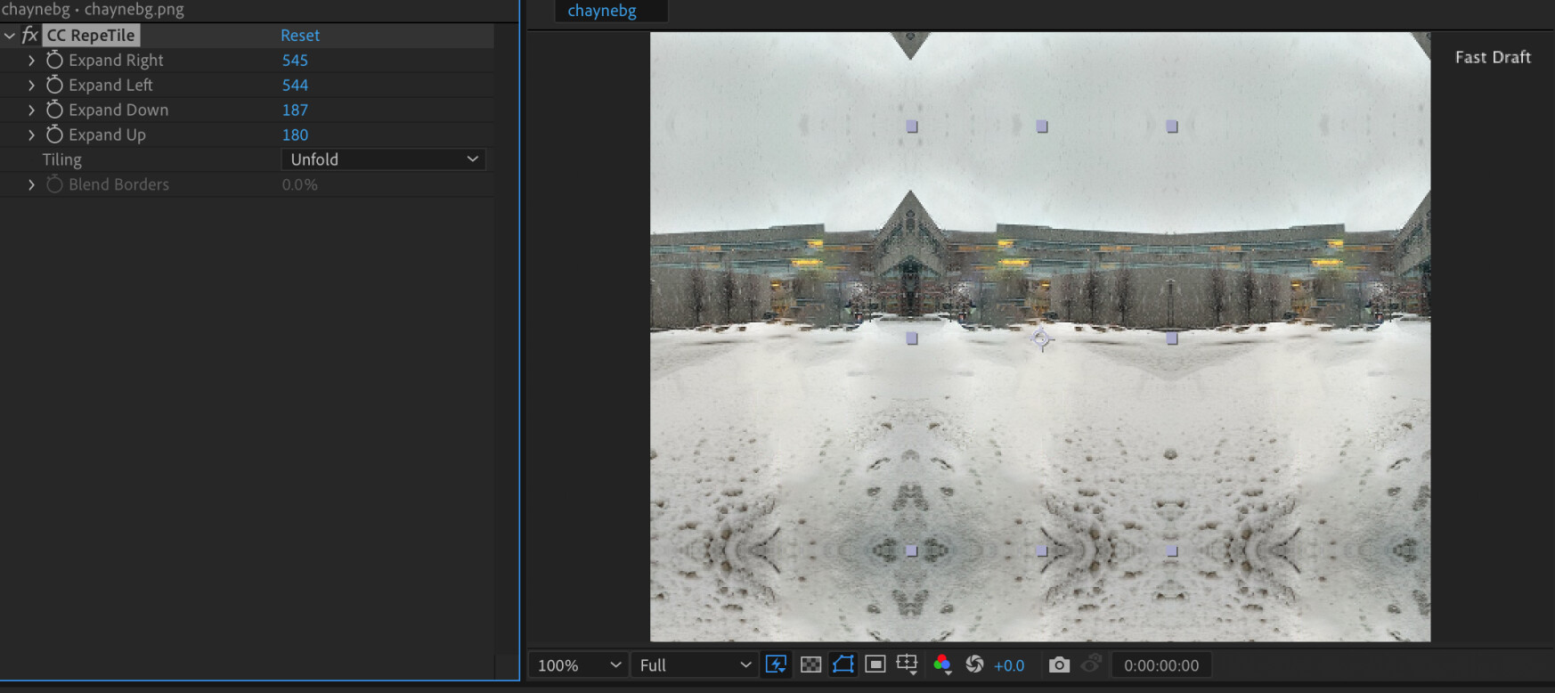The width and height of the screenshot is (1555, 693).
Task: Open the RGB channel display icon
Action: 941,664
